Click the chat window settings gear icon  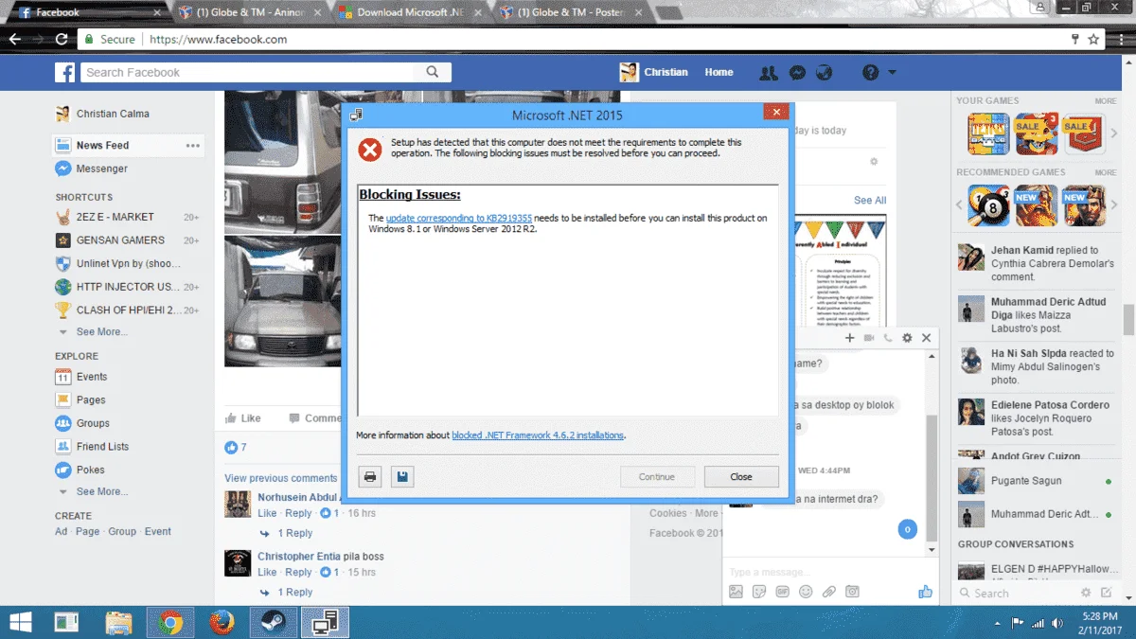[x=907, y=338]
